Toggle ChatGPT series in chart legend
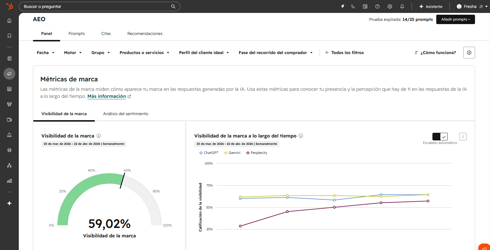 pos(209,153)
